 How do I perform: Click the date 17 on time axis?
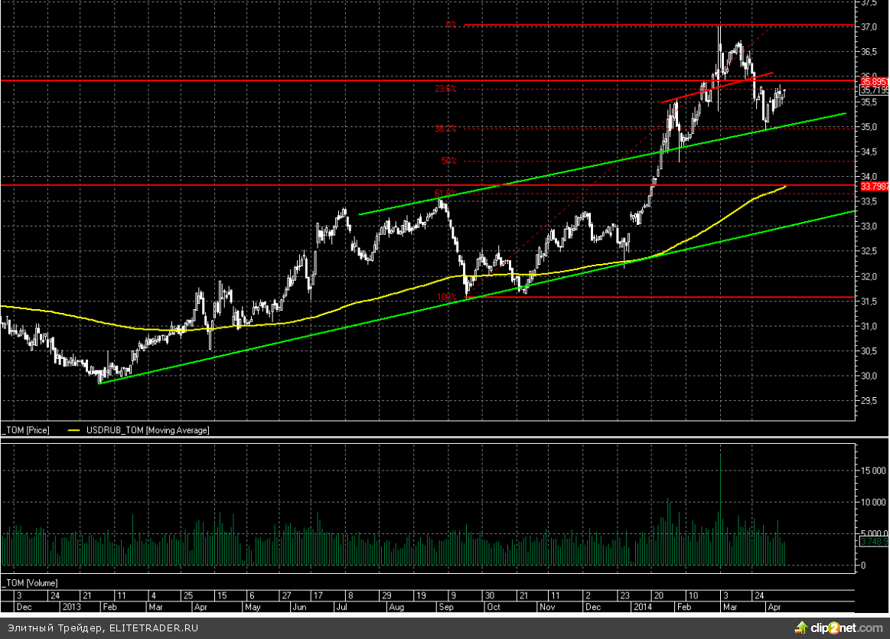(x=318, y=595)
